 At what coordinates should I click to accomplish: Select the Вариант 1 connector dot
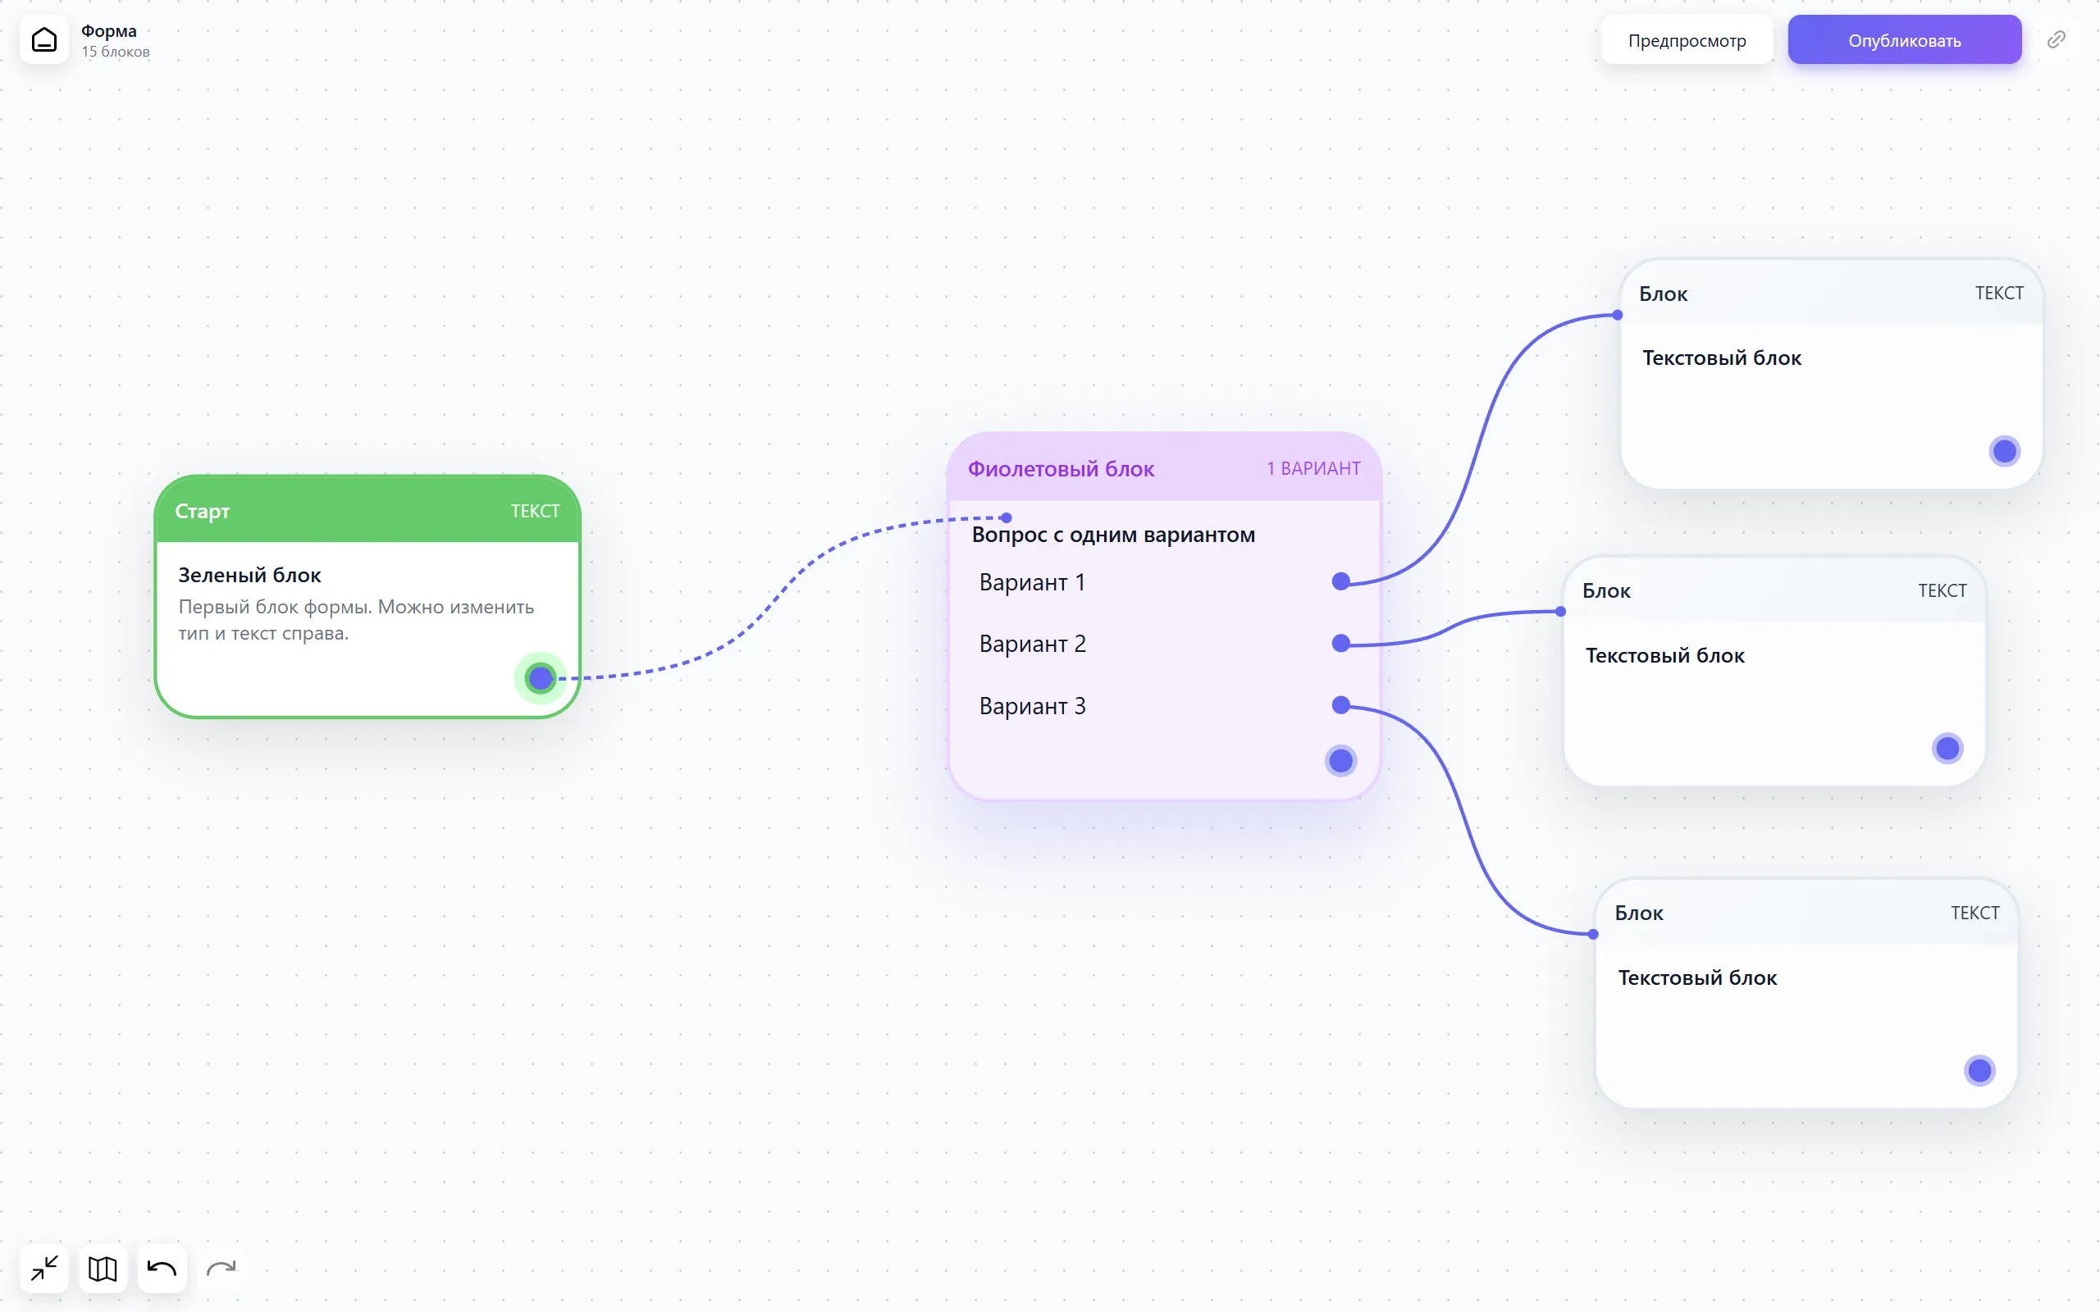(x=1340, y=581)
